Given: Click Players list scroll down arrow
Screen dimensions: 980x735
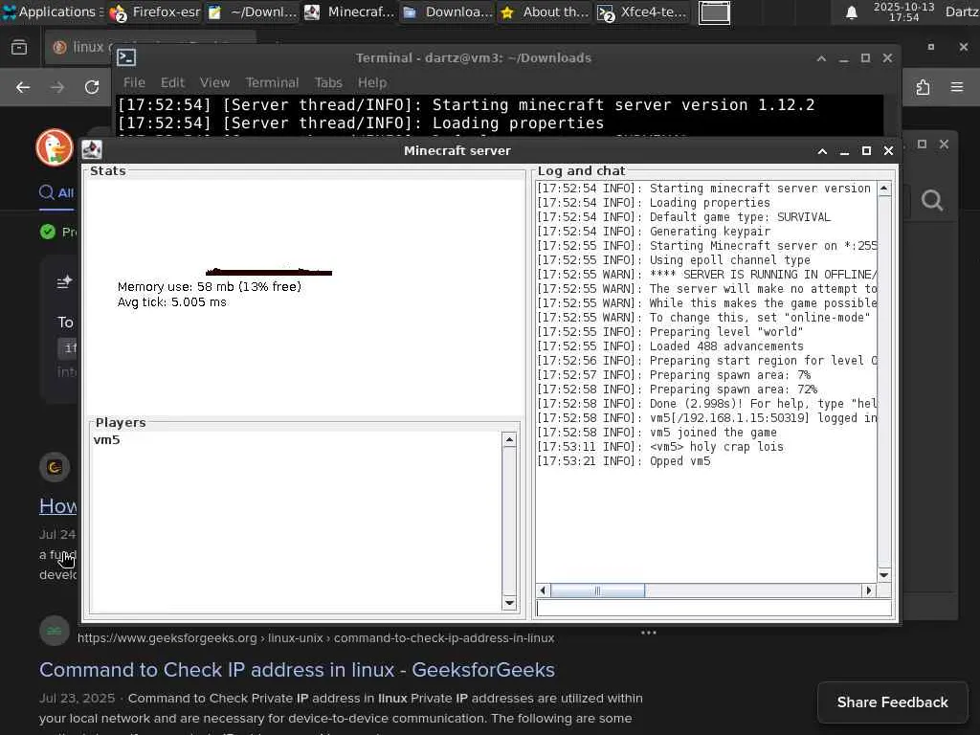Looking at the screenshot, I should click(509, 603).
